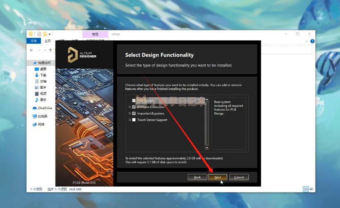Select OneDrive in Explorer sidebar
This screenshot has height=208, width=340.
(42, 108)
